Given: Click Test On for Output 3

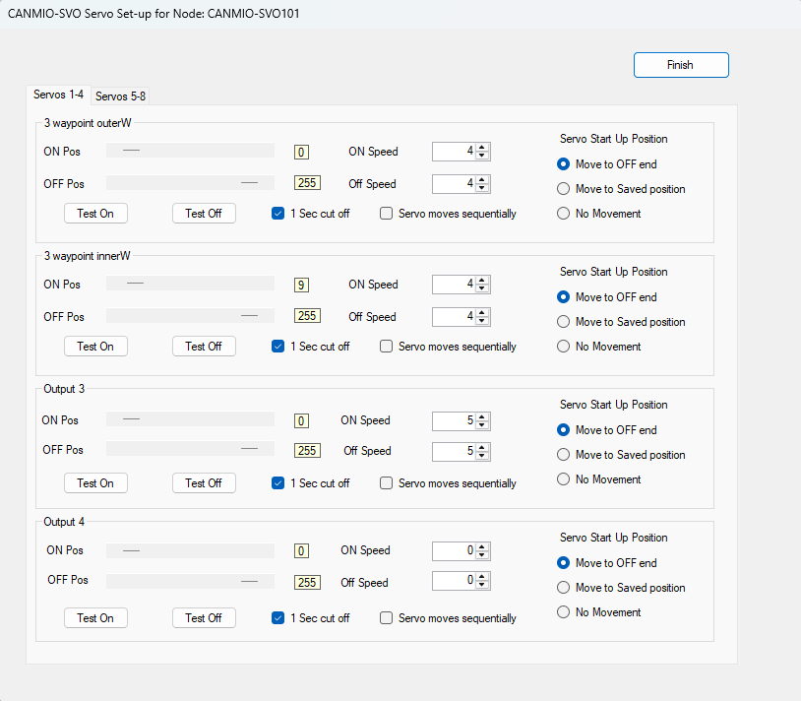Looking at the screenshot, I should click(95, 483).
